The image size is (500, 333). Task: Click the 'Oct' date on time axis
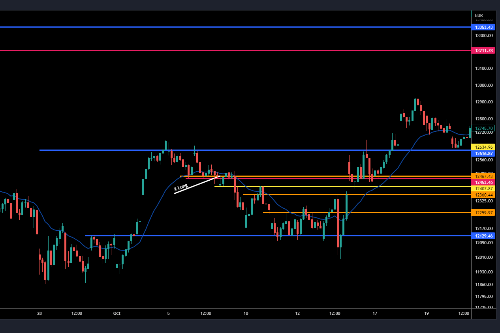tap(117, 314)
